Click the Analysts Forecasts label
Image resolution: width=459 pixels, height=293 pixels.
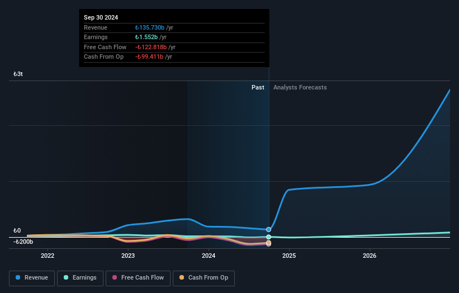click(300, 87)
